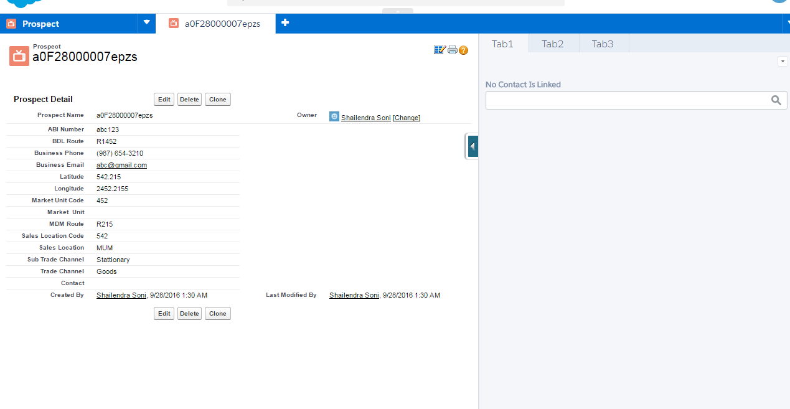Select the a0F28000007epzs primary tab
This screenshot has width=790, height=409.
tap(215, 24)
